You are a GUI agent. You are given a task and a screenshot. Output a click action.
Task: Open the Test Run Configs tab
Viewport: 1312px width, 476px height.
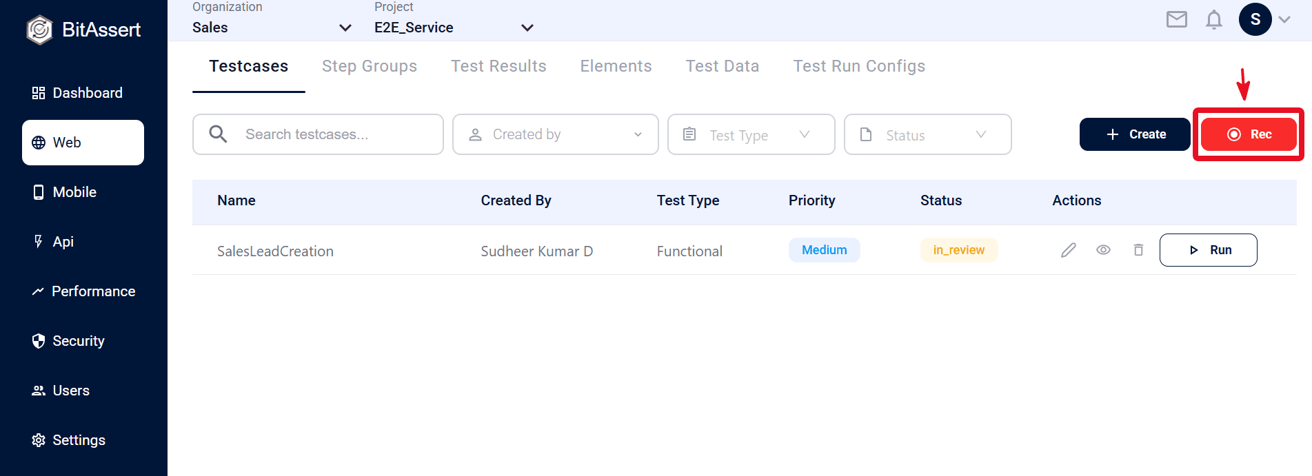pyautogui.click(x=859, y=66)
